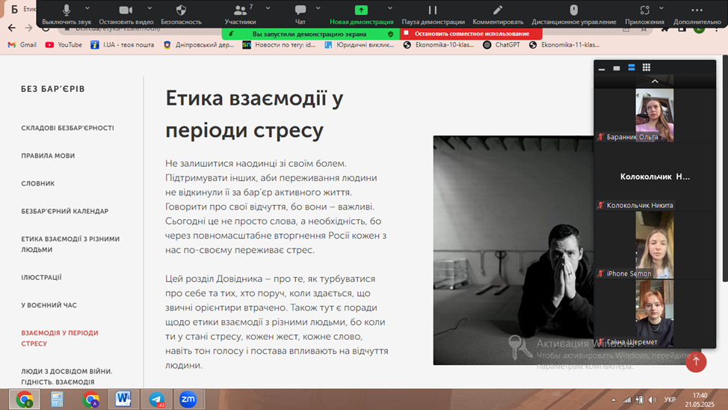Pause the screen share demonstration
This screenshot has width=728, height=410.
[x=433, y=14]
